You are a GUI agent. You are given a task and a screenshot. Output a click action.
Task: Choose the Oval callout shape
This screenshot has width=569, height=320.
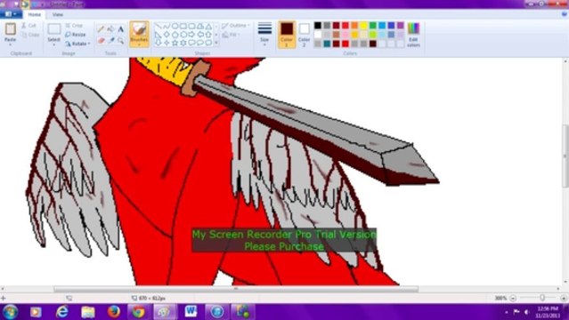[x=200, y=43]
